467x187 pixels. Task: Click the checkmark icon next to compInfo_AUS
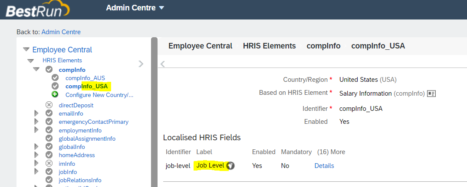(55, 78)
